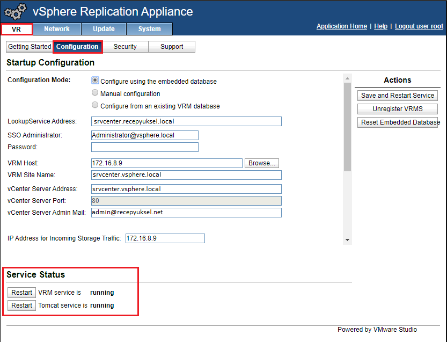
Task: Click the VRM service running status text
Action: tap(102, 293)
